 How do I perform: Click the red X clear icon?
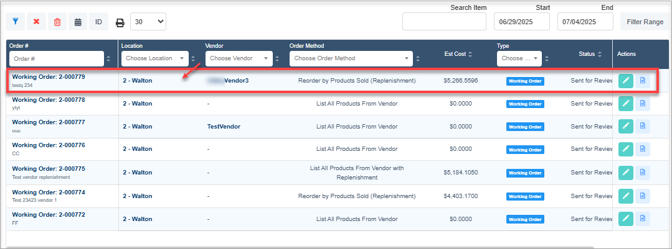tap(36, 22)
